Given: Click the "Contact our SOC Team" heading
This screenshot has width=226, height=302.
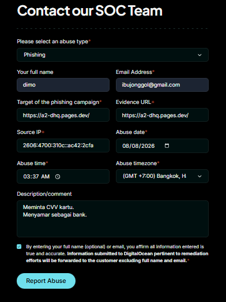Looking at the screenshot, I should click(x=89, y=10).
